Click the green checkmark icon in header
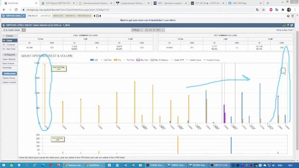Viewport: 299px width, 168px height. (285, 25)
